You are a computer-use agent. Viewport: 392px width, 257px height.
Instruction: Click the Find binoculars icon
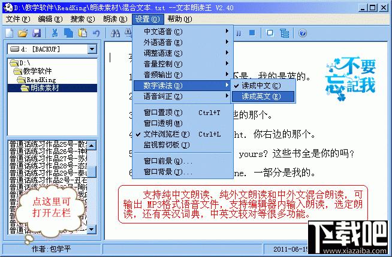(x=114, y=32)
